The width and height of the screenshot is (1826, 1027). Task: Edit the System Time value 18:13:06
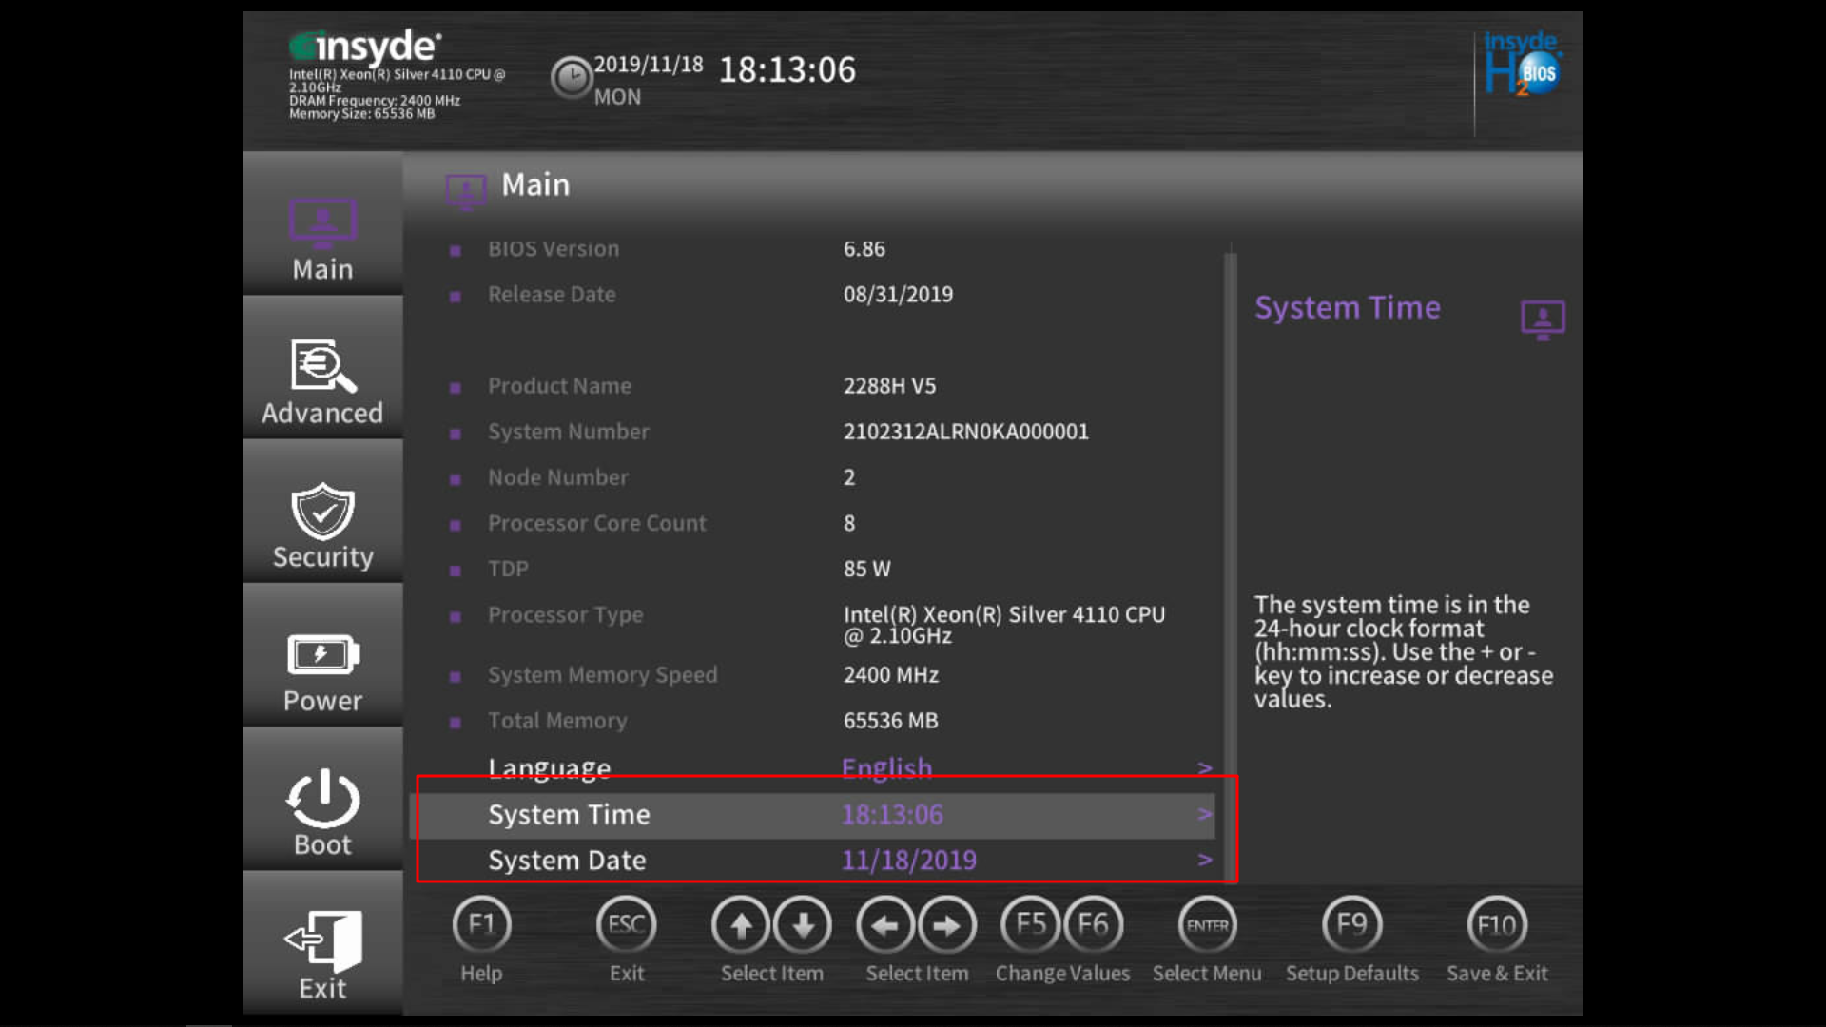(x=891, y=815)
